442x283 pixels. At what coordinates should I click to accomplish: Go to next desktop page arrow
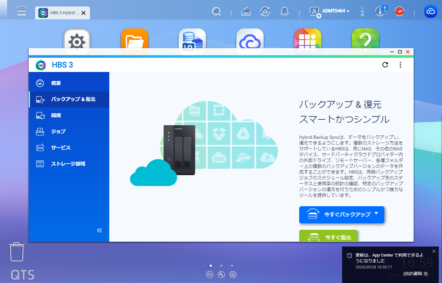pos(434,149)
